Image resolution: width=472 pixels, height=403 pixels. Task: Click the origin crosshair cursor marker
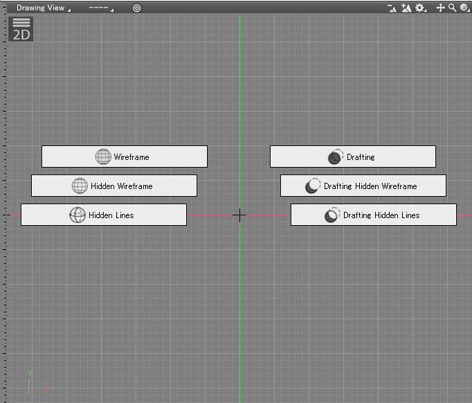coord(239,215)
